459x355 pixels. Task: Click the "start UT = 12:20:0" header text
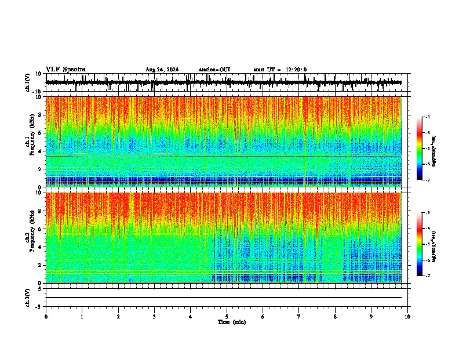280,70
